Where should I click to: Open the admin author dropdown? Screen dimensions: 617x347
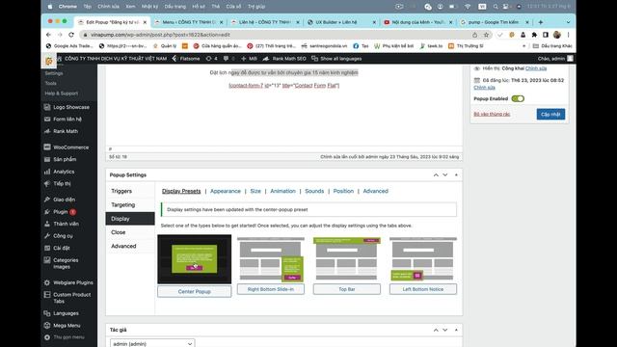(152, 343)
